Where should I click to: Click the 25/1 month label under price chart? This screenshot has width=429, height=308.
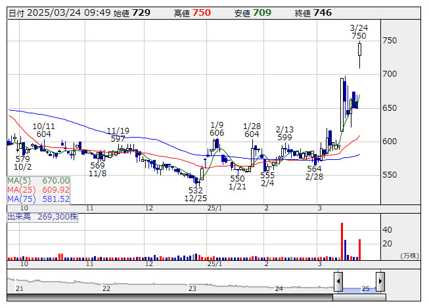tap(215, 208)
